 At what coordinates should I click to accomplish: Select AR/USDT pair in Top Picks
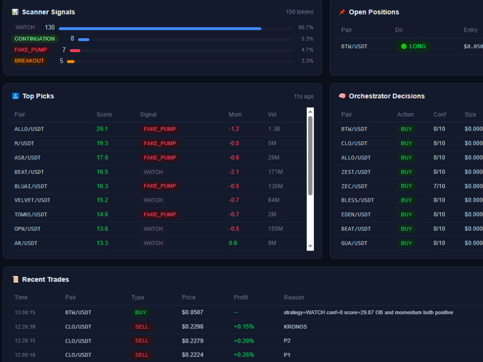(26, 243)
